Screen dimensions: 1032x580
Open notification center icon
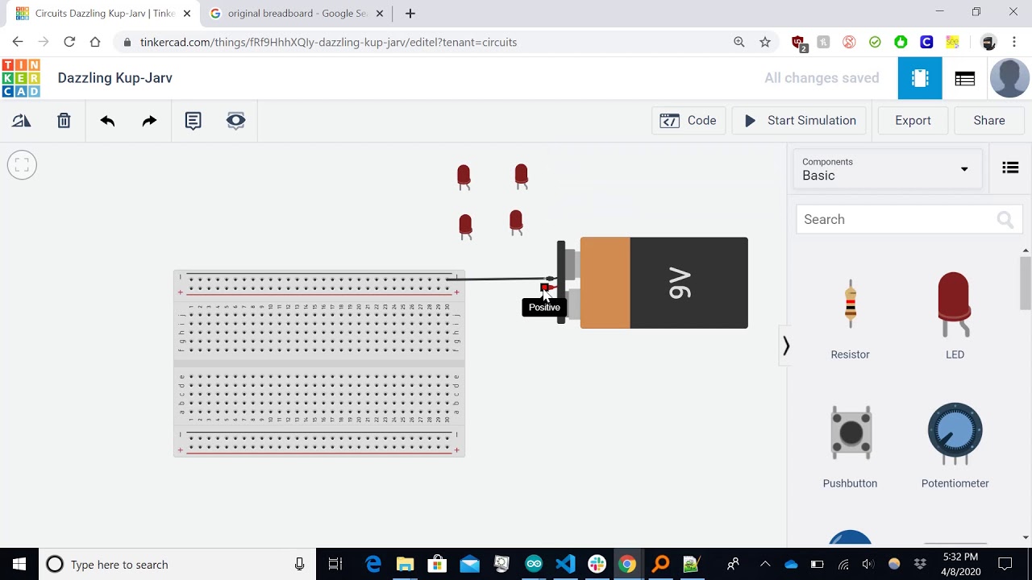point(1005,564)
